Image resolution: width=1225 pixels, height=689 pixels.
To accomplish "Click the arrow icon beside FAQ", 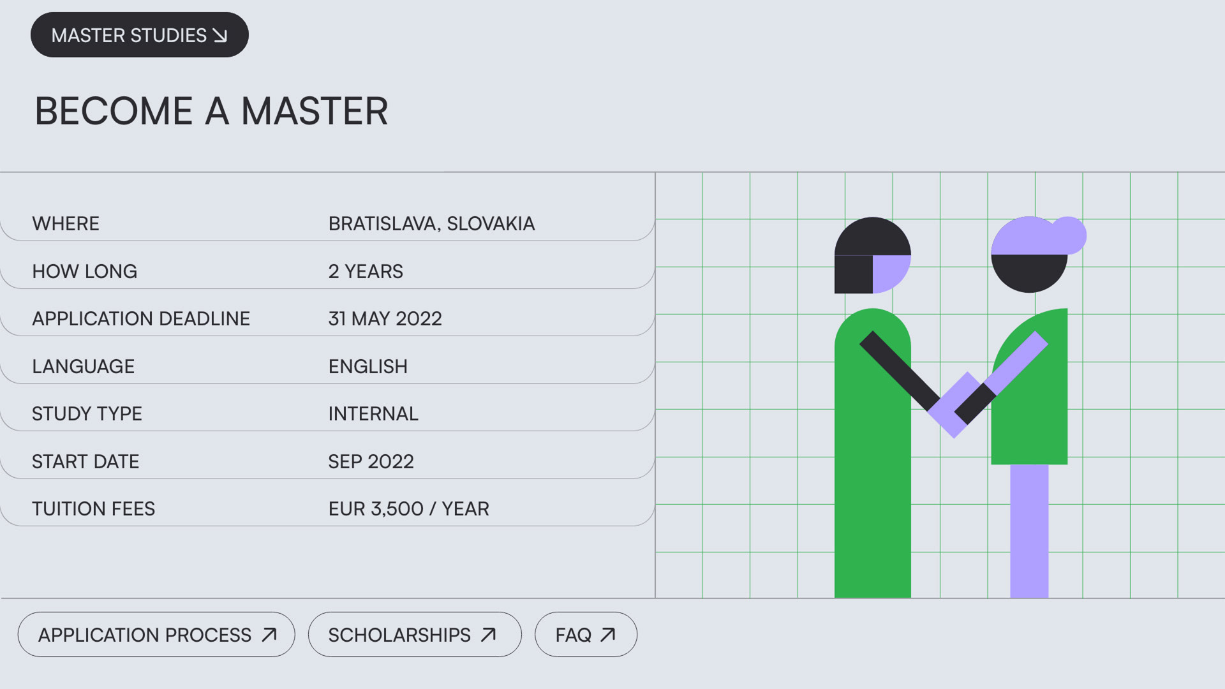I will pos(608,635).
